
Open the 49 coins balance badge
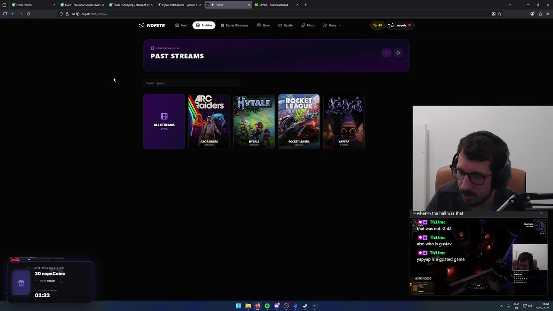pos(378,25)
